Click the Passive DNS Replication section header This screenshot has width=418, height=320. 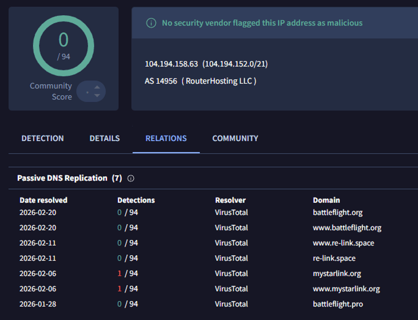point(62,178)
